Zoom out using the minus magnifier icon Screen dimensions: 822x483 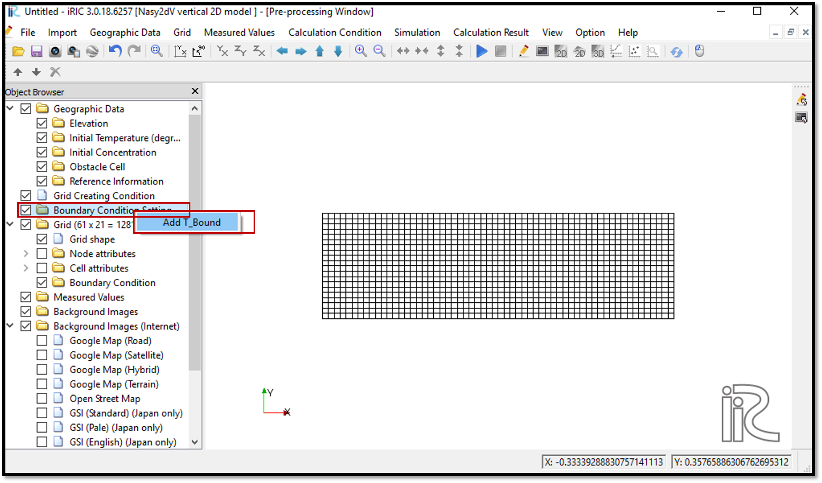pos(379,51)
